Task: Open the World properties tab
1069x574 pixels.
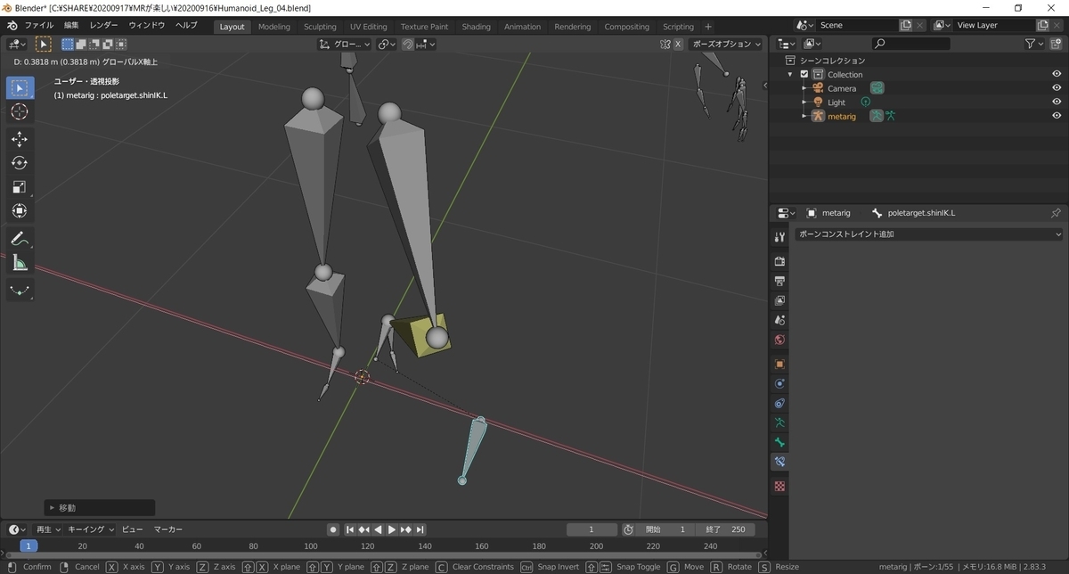Action: coord(779,340)
